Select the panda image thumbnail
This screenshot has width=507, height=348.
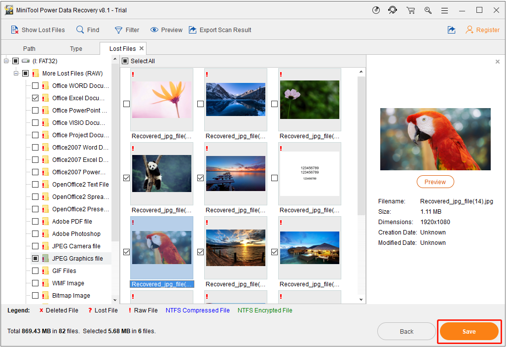(x=161, y=173)
